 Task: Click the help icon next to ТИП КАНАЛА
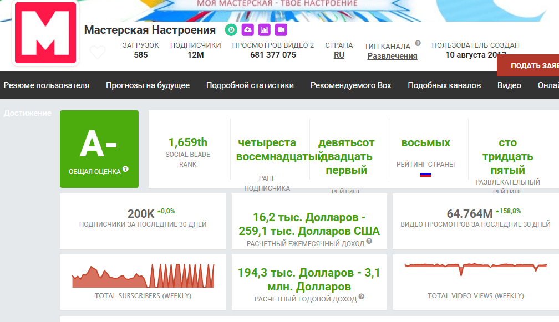[418, 43]
